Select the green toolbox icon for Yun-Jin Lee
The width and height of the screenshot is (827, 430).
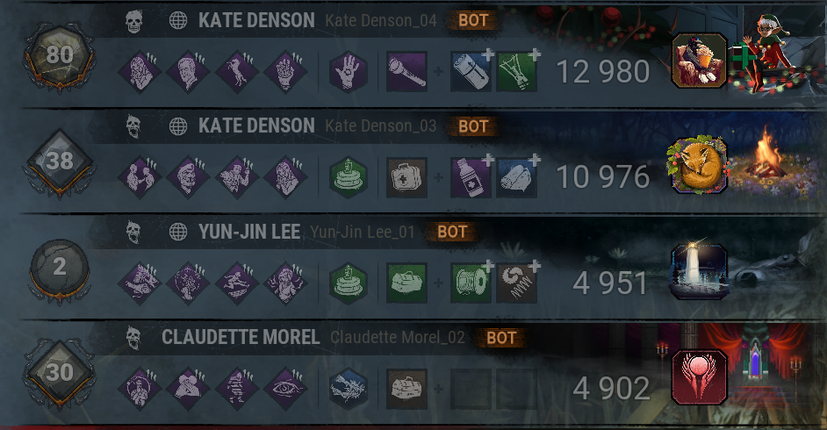click(406, 283)
